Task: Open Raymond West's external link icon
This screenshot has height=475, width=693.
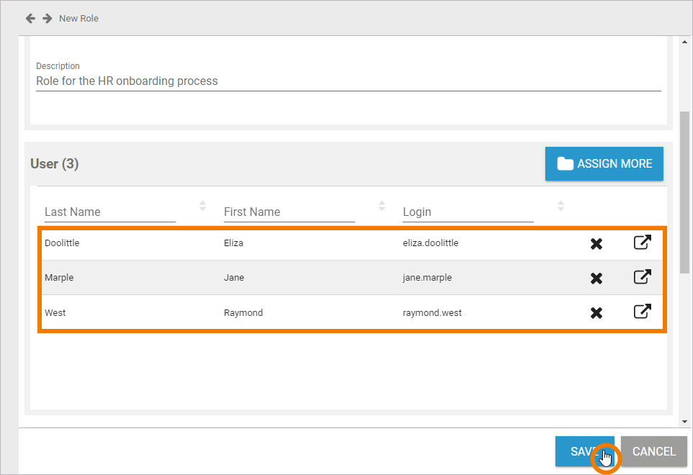Action: coord(642,312)
